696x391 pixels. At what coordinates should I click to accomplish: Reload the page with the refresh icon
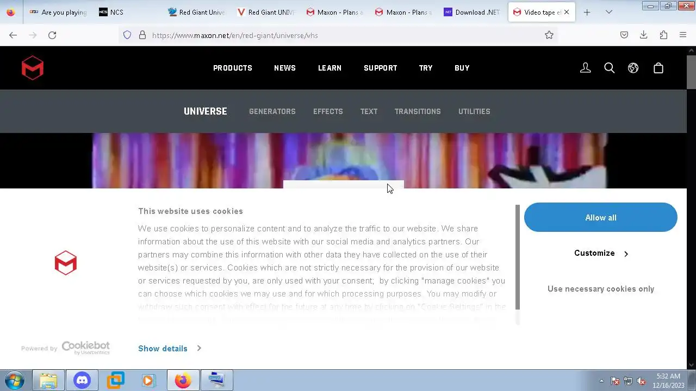[52, 35]
